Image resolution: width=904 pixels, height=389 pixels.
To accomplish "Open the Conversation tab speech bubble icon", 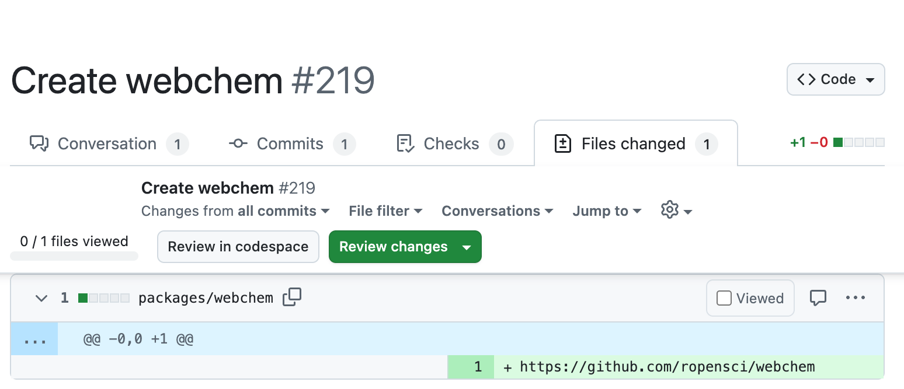I will [39, 143].
